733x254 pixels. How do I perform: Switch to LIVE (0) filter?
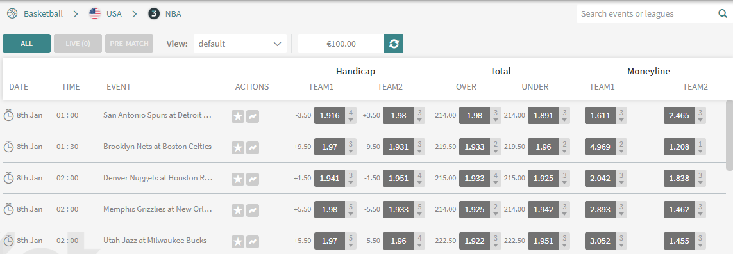78,44
